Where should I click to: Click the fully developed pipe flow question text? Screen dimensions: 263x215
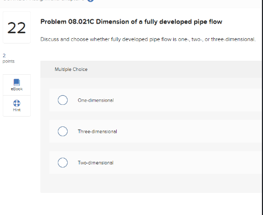point(148,39)
